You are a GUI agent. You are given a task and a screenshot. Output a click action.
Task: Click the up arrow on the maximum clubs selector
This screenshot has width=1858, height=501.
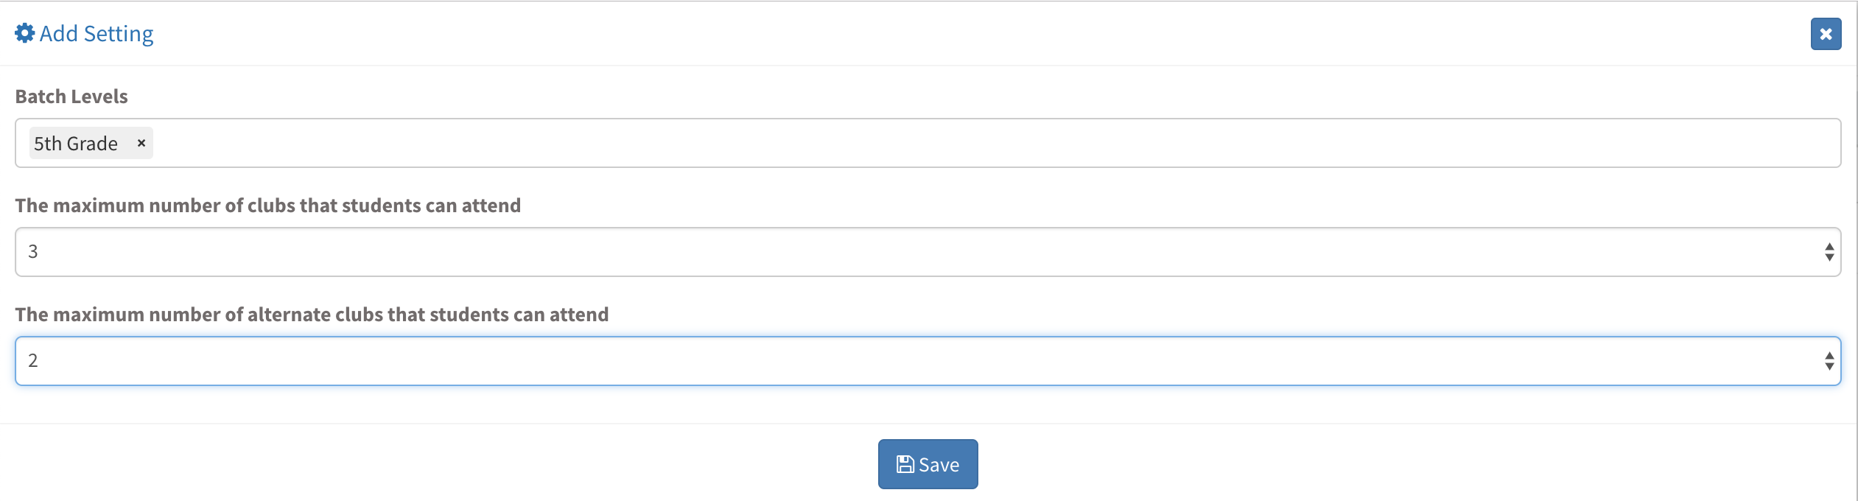tap(1829, 246)
